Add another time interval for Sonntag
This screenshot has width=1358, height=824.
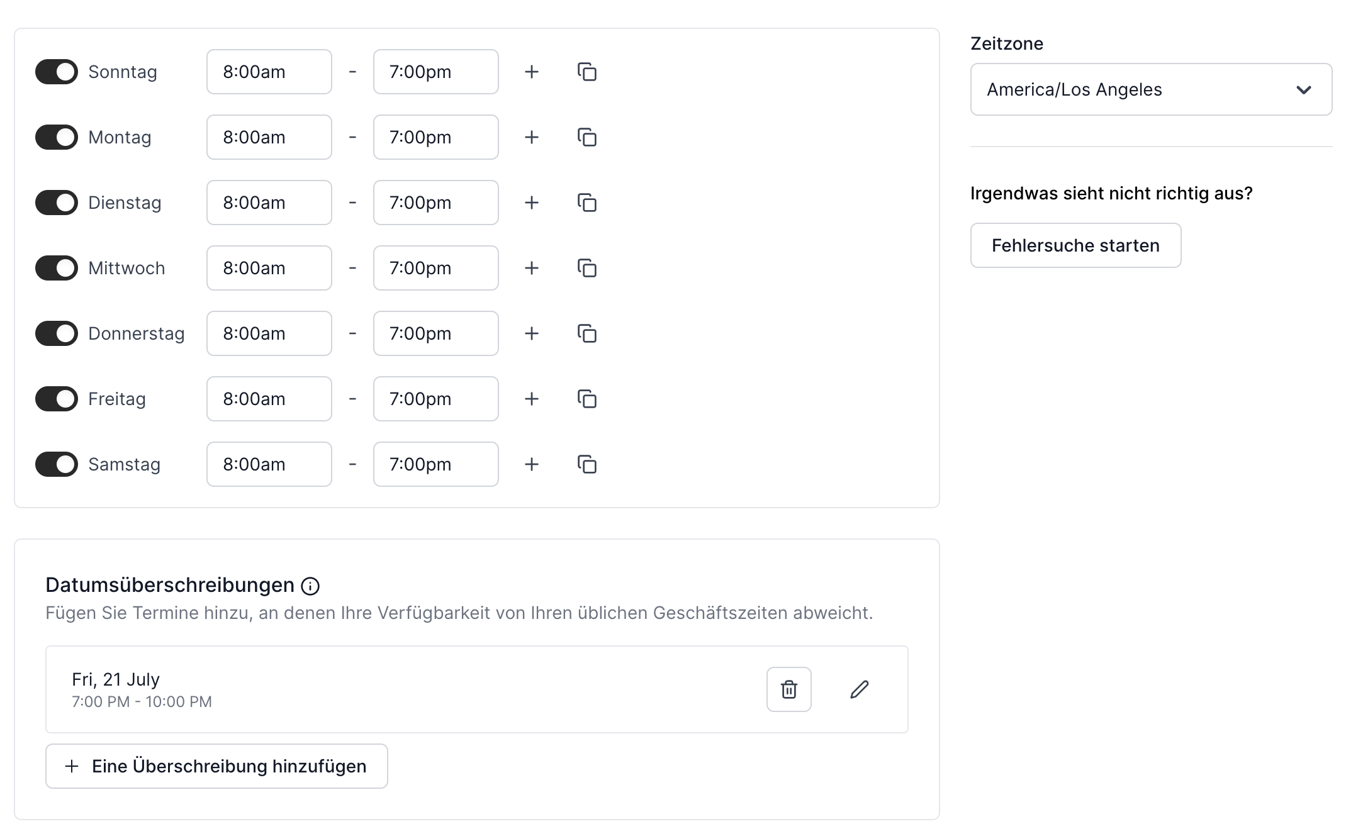pos(532,72)
